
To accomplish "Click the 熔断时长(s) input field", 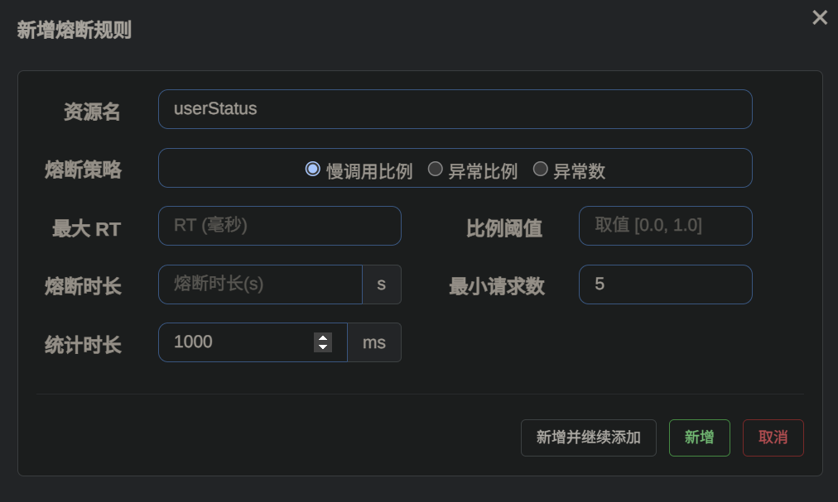I will pyautogui.click(x=260, y=284).
